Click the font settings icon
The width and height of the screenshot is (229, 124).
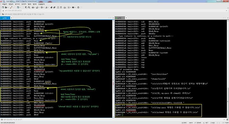click(46, 7)
